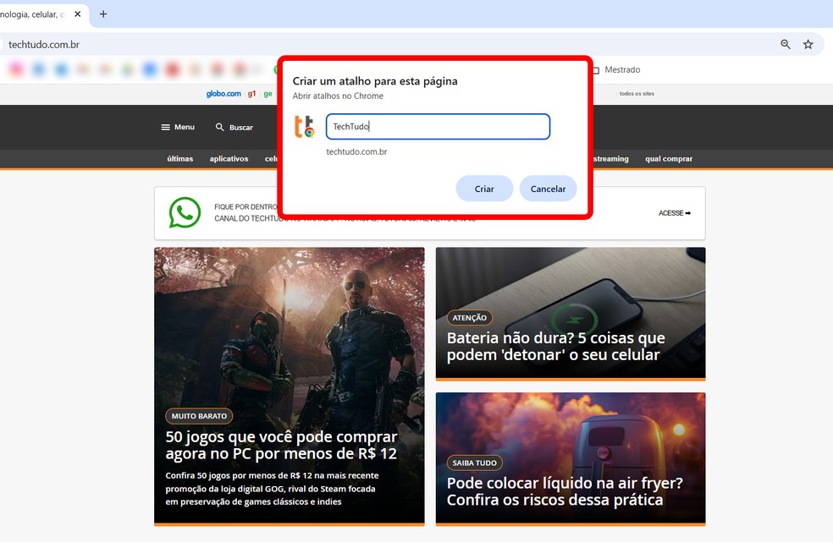
Task: Click the MUITO BARATO tag
Action: [199, 416]
